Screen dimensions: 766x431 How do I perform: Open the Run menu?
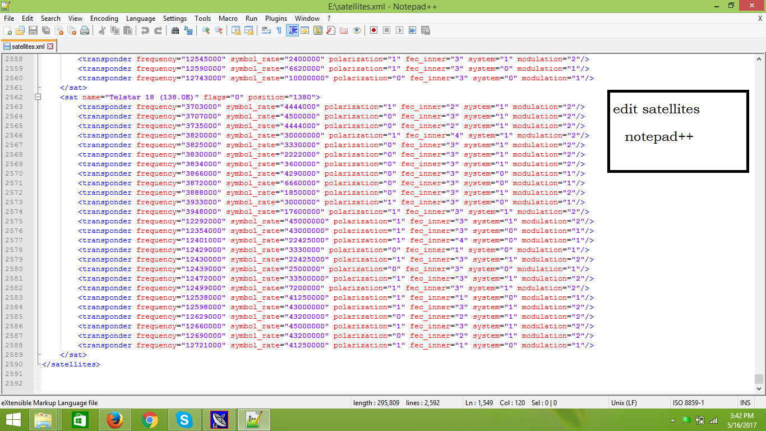[x=251, y=19]
